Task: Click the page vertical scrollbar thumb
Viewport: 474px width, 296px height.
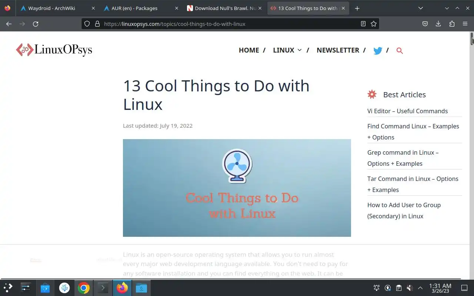Action: point(472,38)
